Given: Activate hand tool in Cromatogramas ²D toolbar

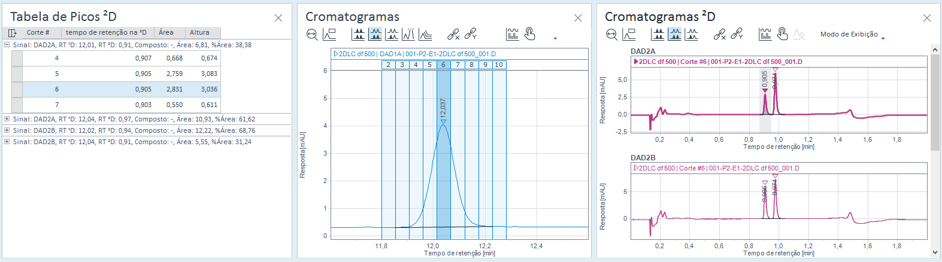Looking at the screenshot, I should click(x=782, y=35).
